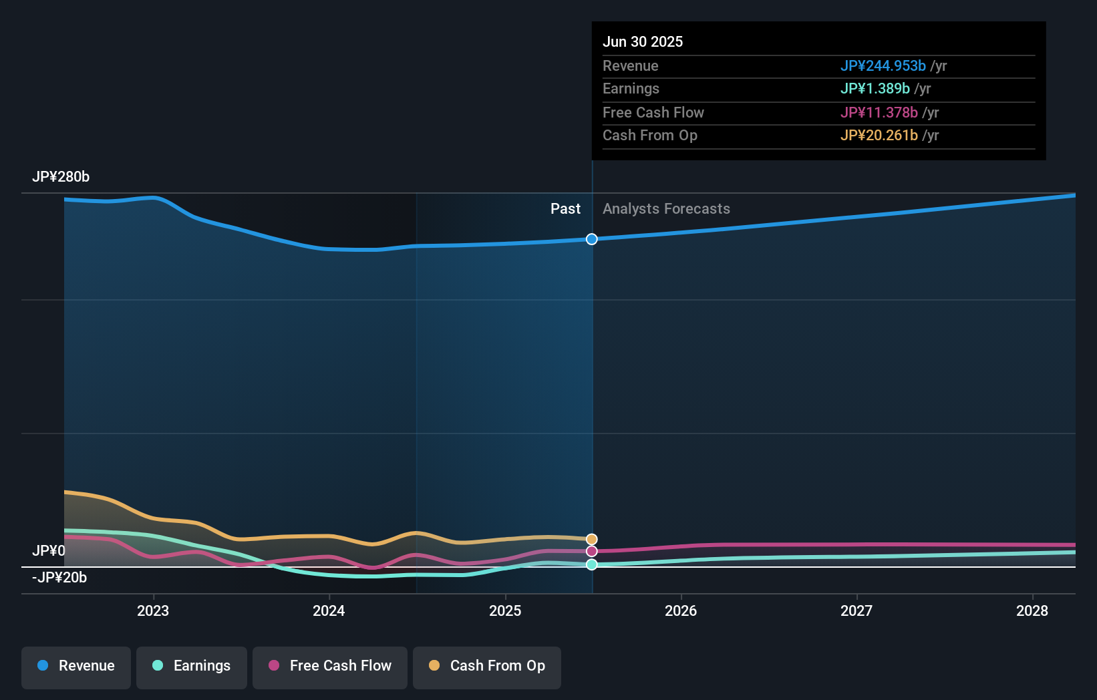Click the Free Cash Flow legend button
The image size is (1097, 700).
pos(329,666)
